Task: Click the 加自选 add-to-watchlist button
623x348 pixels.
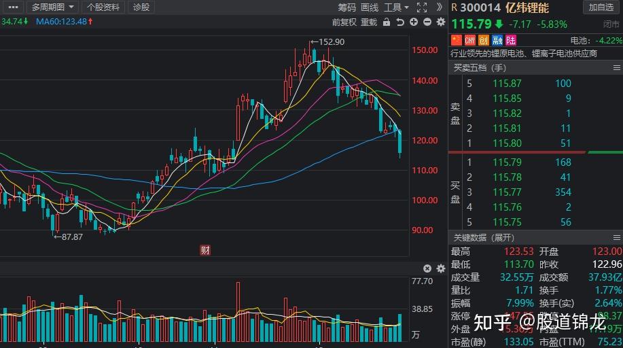Action: click(601, 7)
